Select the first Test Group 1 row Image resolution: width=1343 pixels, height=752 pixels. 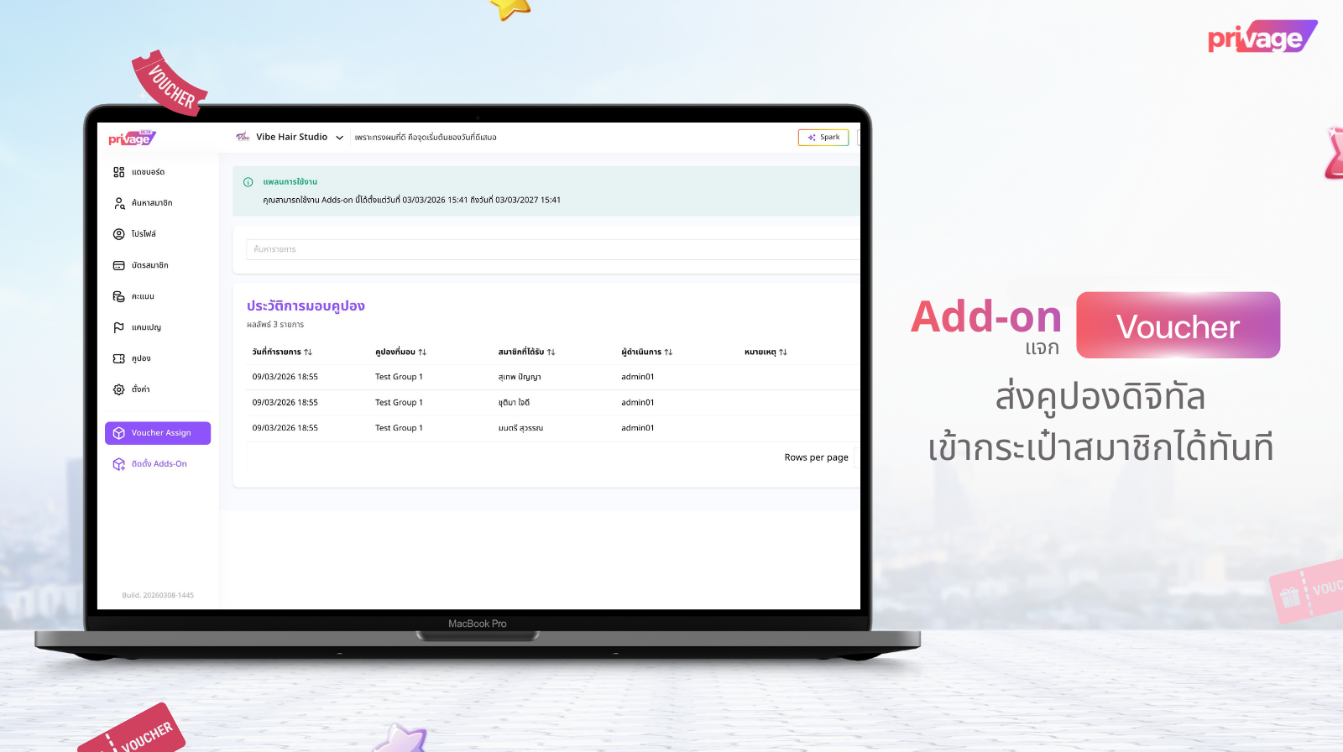tap(399, 377)
